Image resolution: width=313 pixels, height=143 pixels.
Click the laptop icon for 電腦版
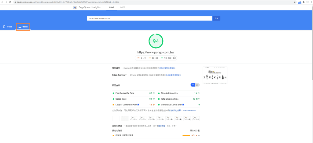pyautogui.click(x=20, y=27)
